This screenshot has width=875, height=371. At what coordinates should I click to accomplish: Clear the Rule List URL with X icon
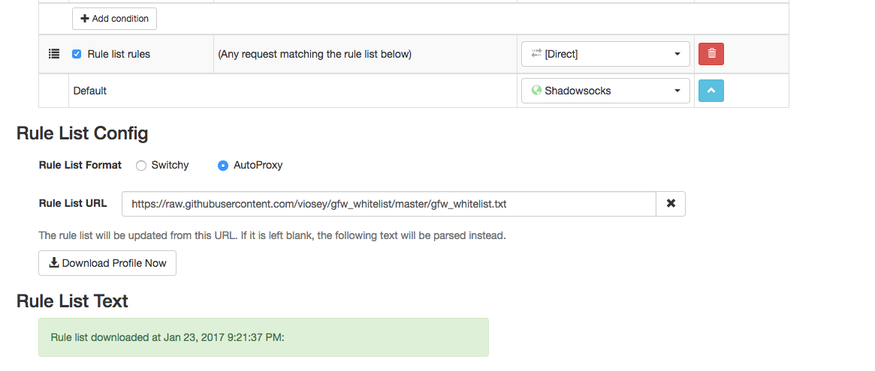671,204
